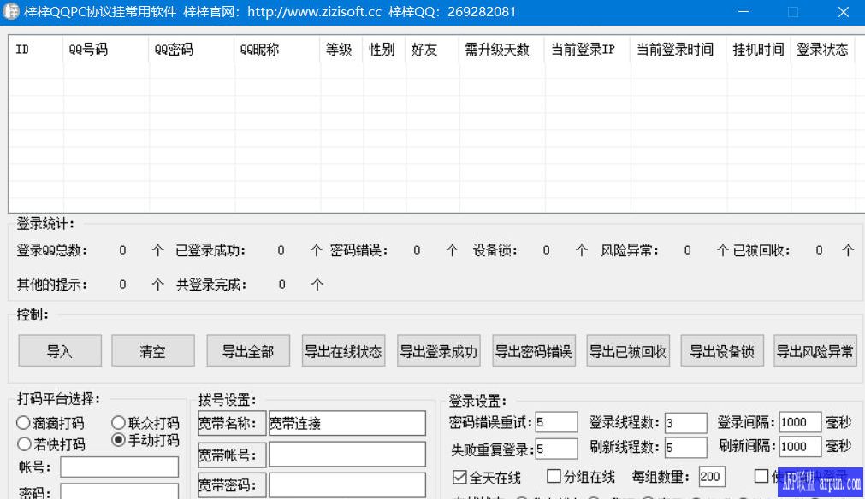
Task: Click the app icon in title bar
Action: click(11, 12)
